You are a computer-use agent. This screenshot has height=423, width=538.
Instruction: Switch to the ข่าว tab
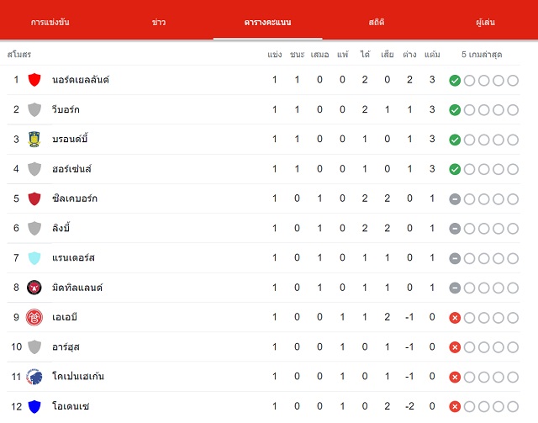point(159,23)
